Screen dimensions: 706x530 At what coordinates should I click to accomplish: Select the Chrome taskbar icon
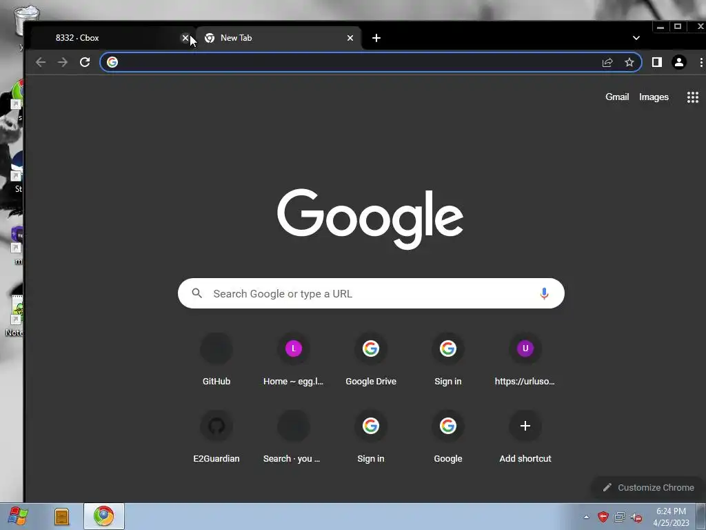point(104,516)
